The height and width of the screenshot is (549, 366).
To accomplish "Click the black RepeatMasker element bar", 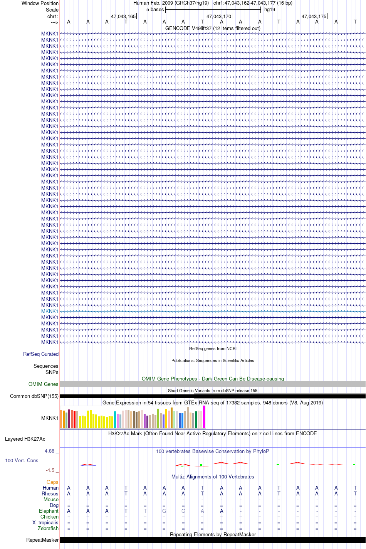I will click(213, 540).
